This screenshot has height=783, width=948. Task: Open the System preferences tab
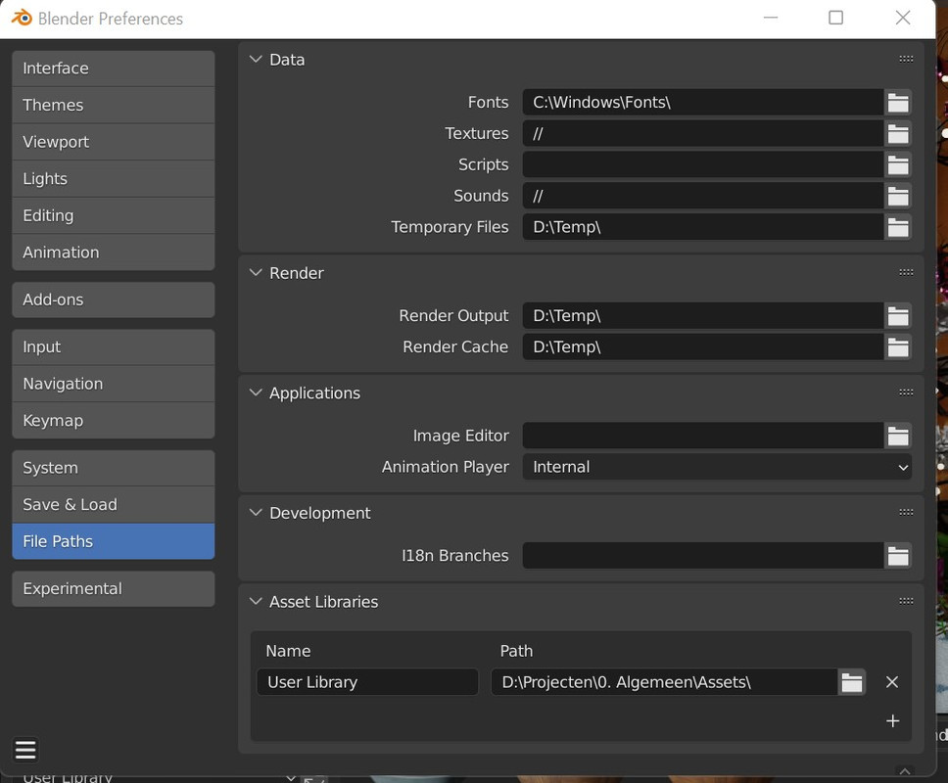(113, 468)
